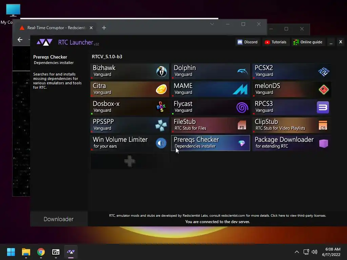Close the RTC Launcher window

(x=341, y=42)
